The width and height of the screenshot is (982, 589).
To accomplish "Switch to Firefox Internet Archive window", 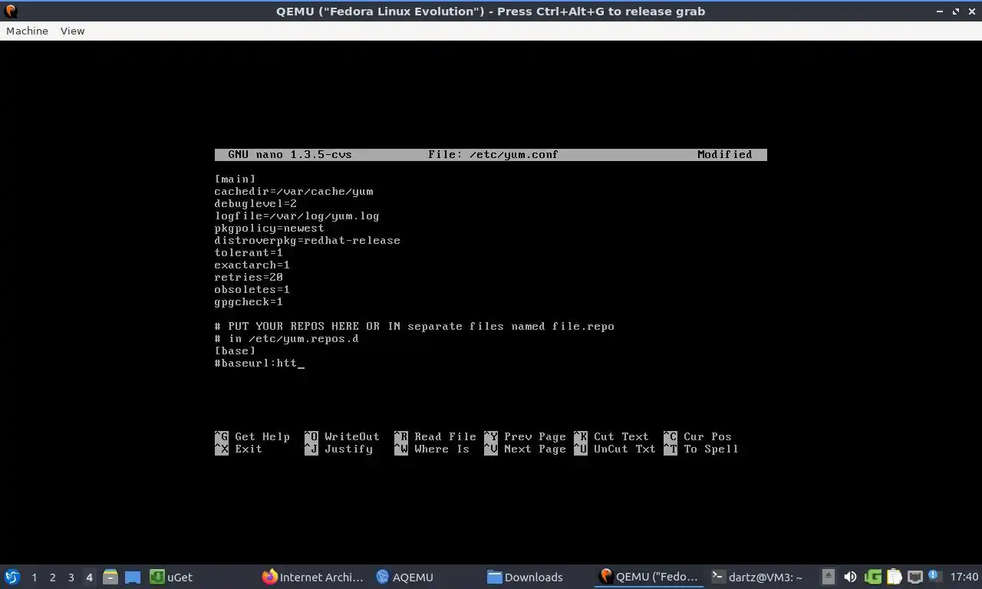I will [x=313, y=577].
